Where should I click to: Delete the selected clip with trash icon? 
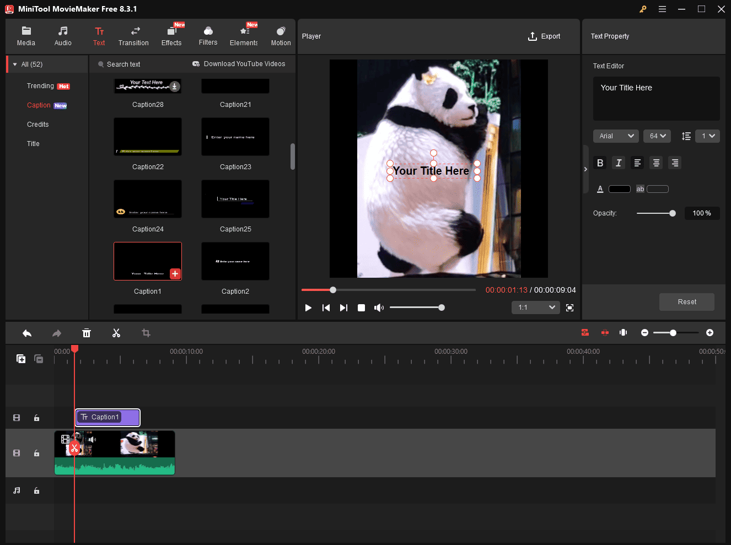coord(87,333)
